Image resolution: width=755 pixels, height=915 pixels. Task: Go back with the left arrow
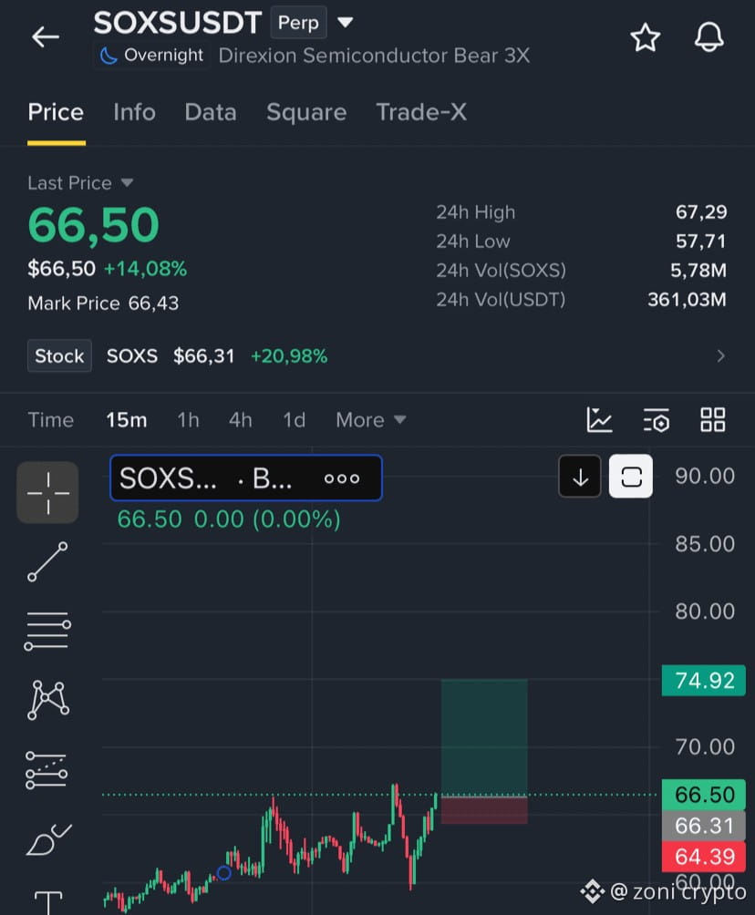pos(45,36)
